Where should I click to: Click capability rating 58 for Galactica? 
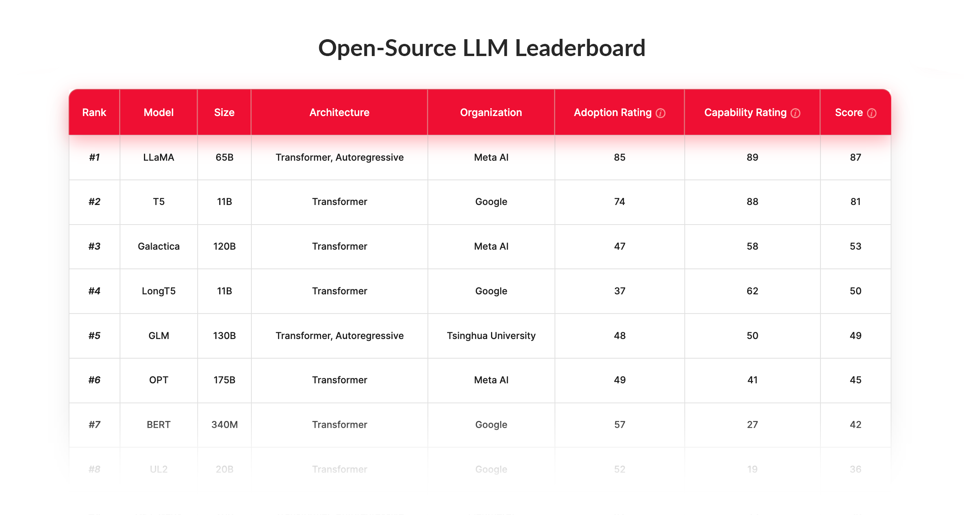click(752, 246)
